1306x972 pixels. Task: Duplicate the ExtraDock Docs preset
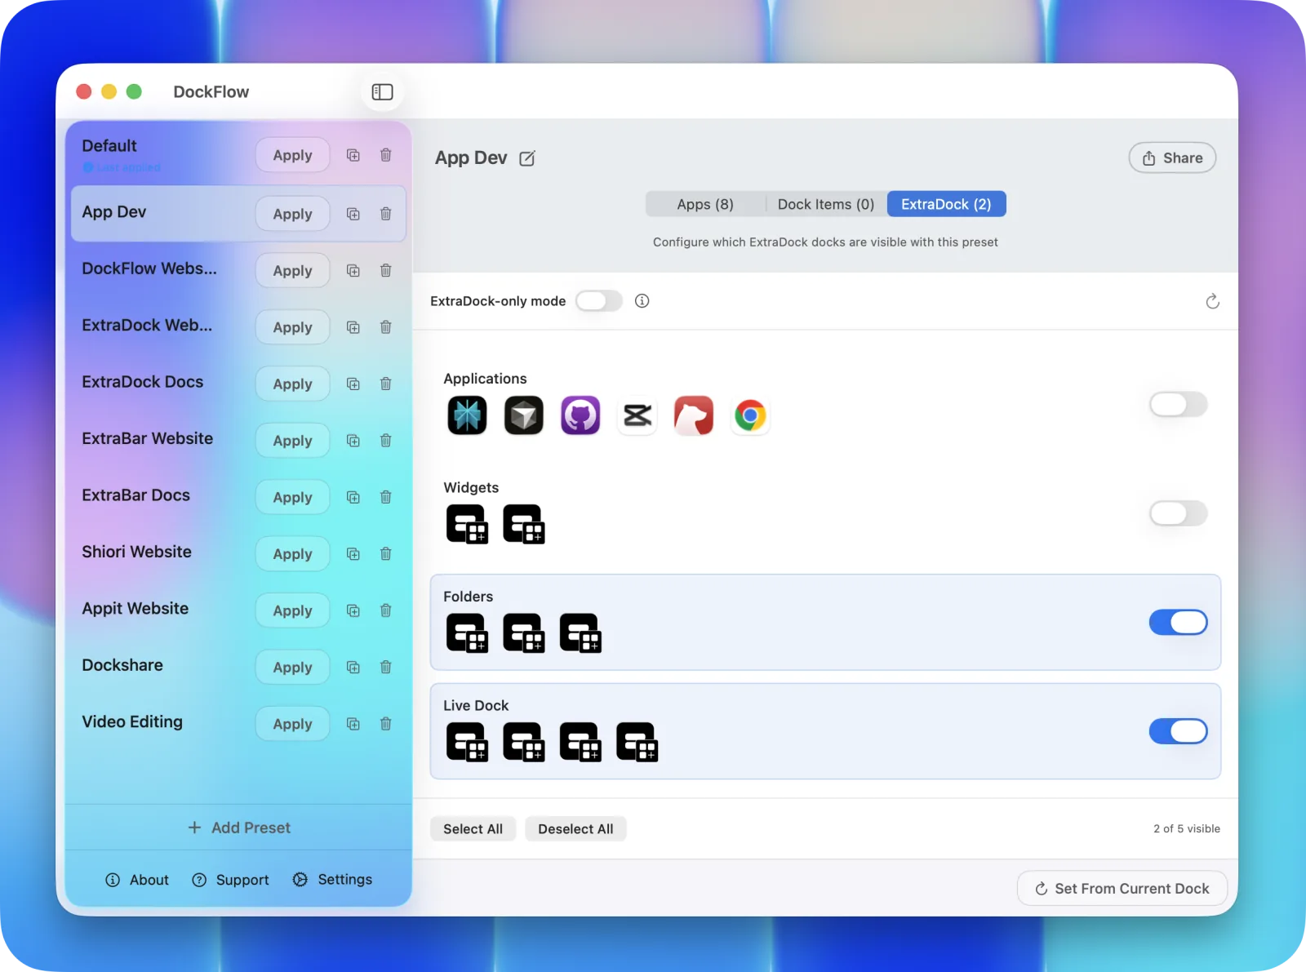(x=353, y=384)
